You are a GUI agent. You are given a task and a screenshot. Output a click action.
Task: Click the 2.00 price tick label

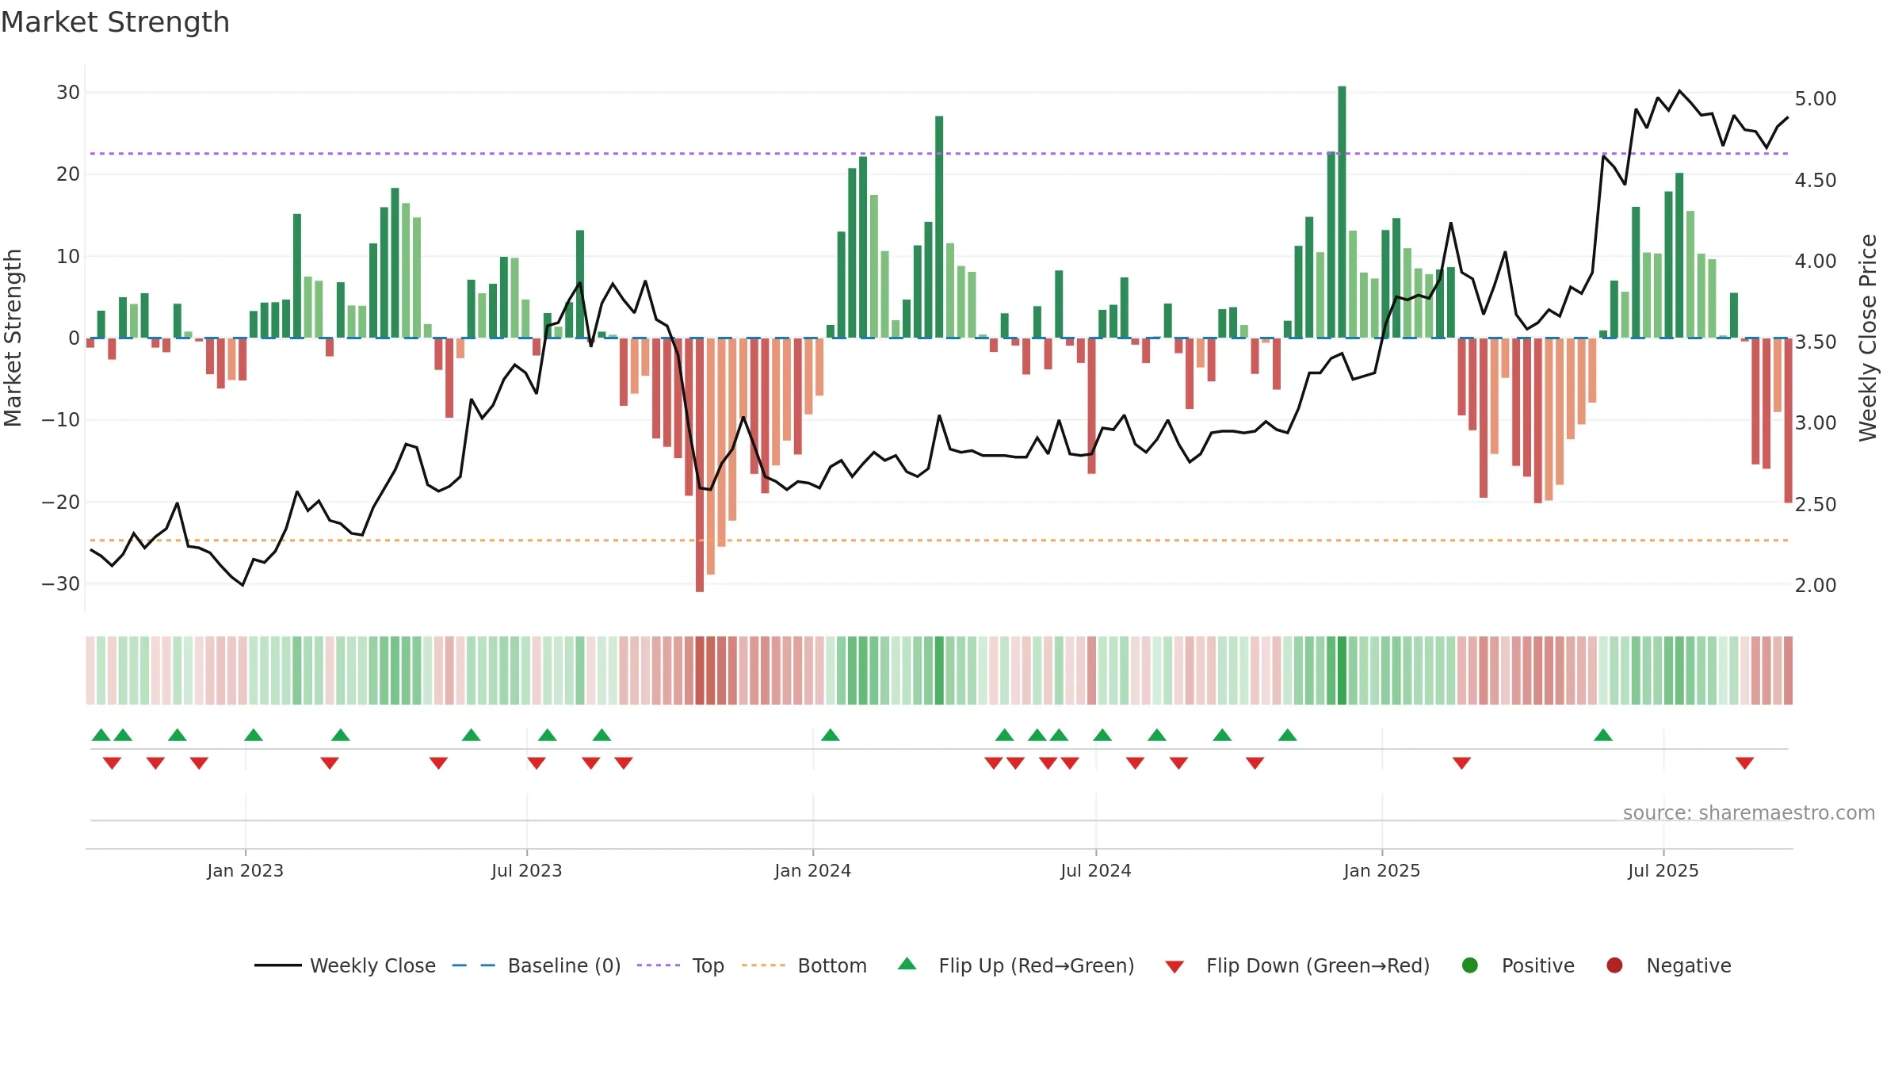pyautogui.click(x=1815, y=585)
